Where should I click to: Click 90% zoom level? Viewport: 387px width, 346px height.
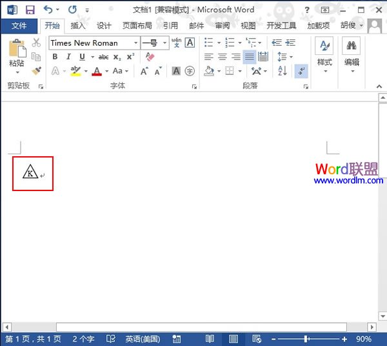point(363,339)
